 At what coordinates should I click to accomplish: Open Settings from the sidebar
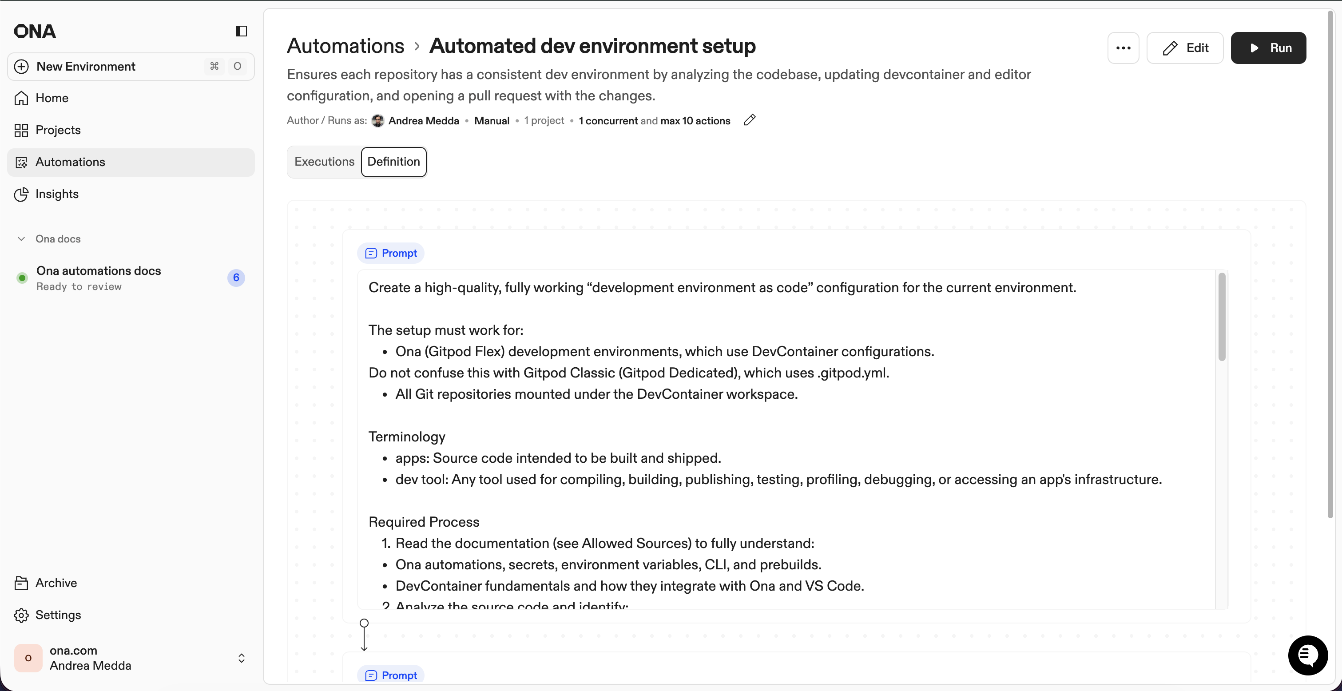pos(57,615)
